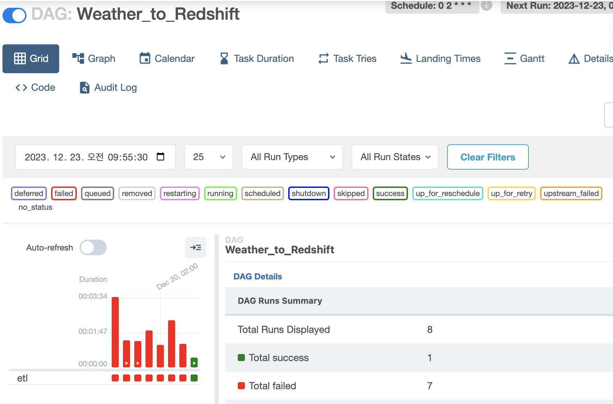Toggle the DAG pause/unpause switch

pyautogui.click(x=14, y=15)
